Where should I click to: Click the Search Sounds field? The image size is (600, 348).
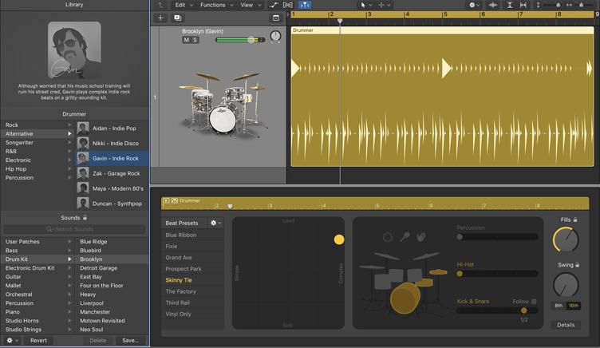75,229
